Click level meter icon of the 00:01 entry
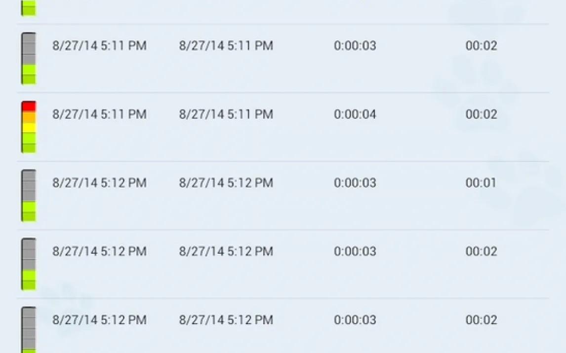This screenshot has height=353, width=566. [x=29, y=195]
